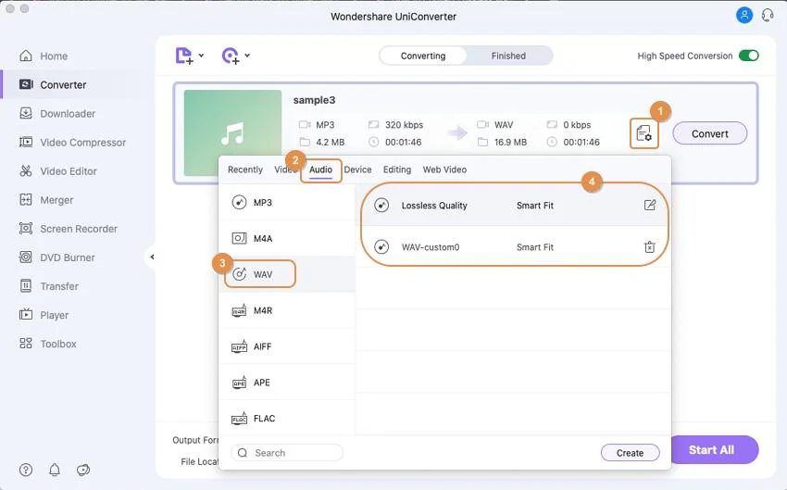
Task: Select the M4R format
Action: coord(287,310)
